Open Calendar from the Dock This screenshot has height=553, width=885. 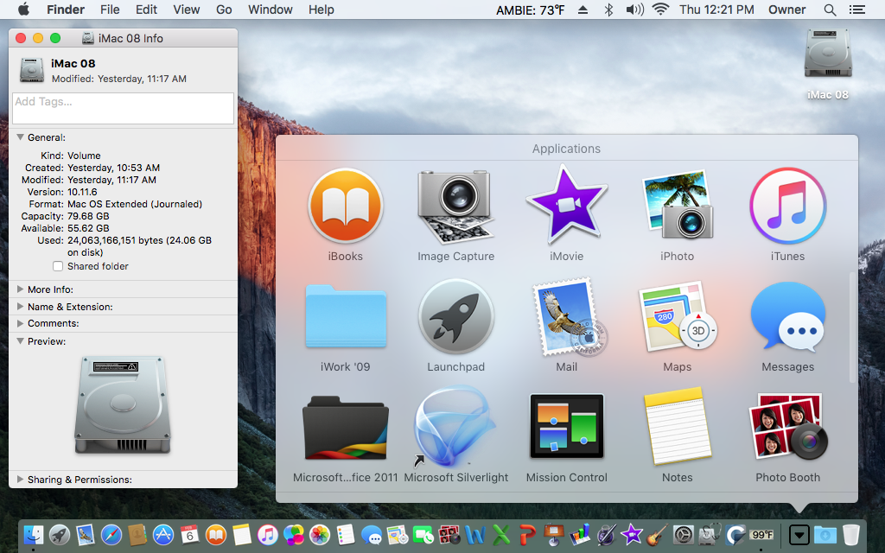tap(189, 534)
